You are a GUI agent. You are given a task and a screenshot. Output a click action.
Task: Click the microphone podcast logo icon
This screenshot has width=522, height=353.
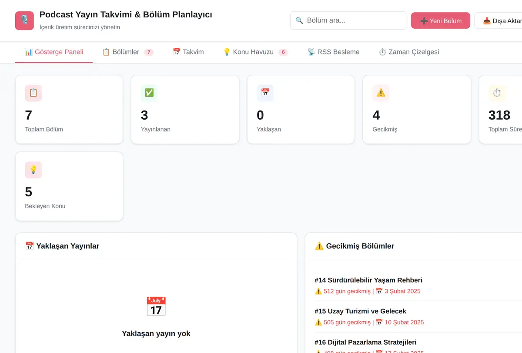click(24, 20)
